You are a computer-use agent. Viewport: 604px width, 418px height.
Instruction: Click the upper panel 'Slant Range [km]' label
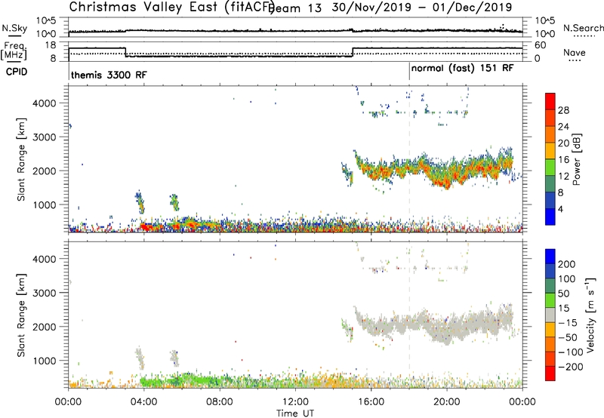[x=21, y=159]
